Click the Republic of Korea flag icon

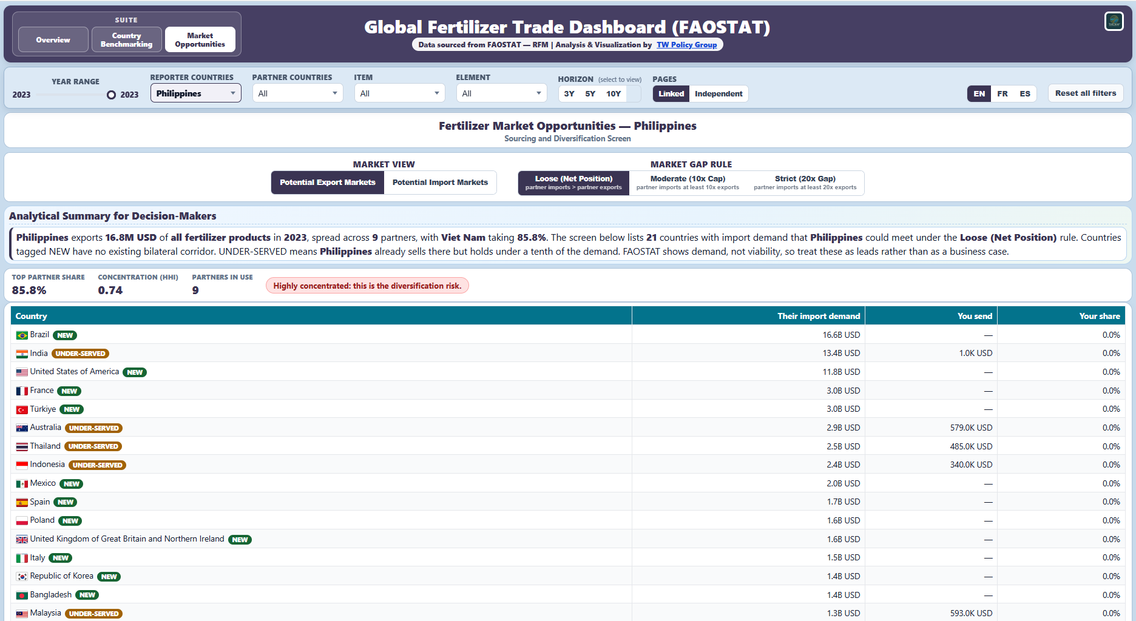22,577
